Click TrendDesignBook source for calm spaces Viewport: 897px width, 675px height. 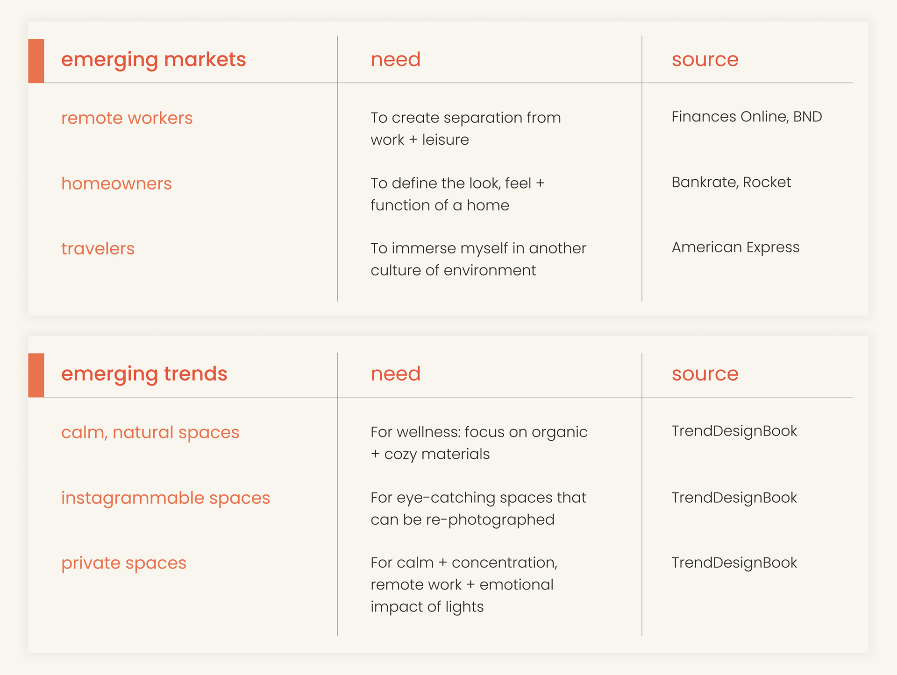coord(734,431)
